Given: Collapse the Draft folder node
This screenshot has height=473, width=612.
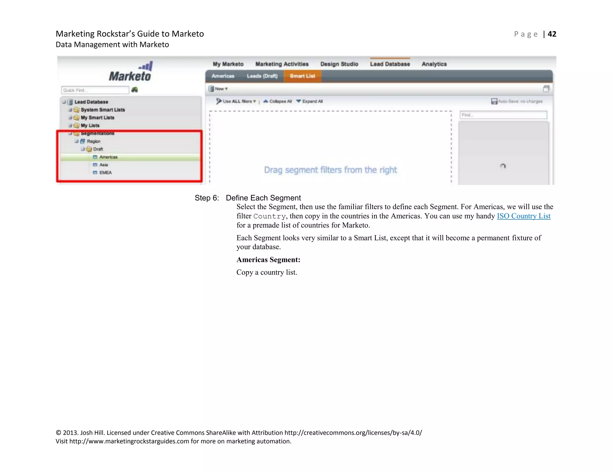Looking at the screenshot, I should tap(82, 149).
